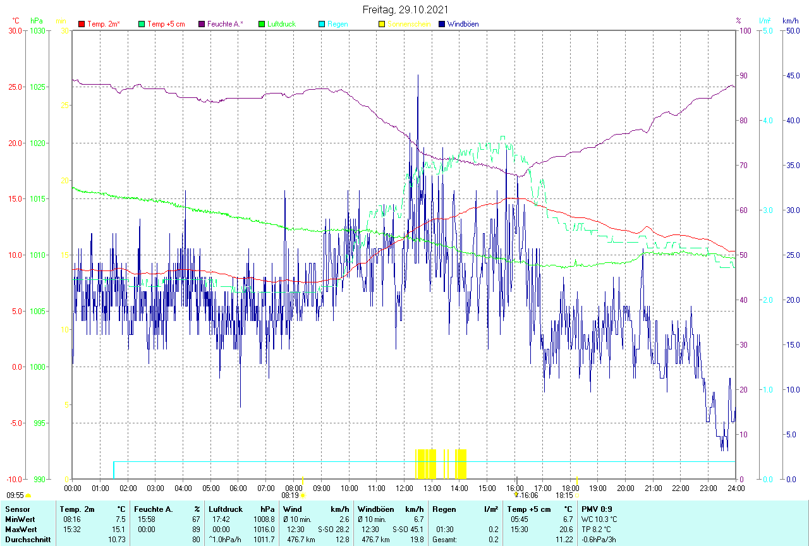809x546 pixels.
Task: Click the sunset icon next to 18:15
Action: [576, 495]
